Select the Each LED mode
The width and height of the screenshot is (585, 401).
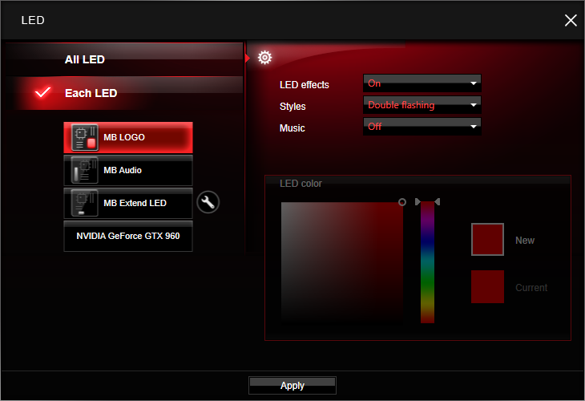pos(91,93)
